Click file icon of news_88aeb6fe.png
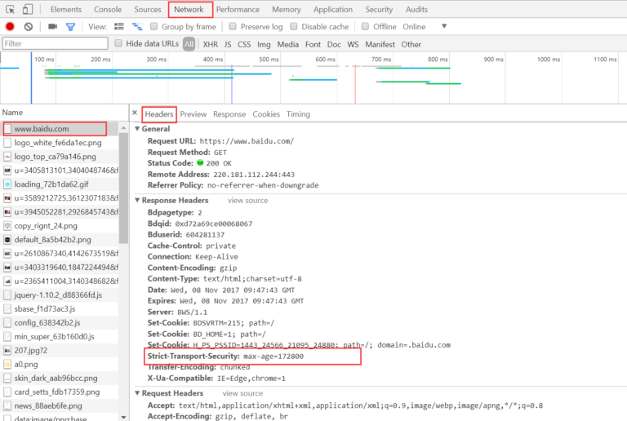Screen dimensions: 627x421 7,405
